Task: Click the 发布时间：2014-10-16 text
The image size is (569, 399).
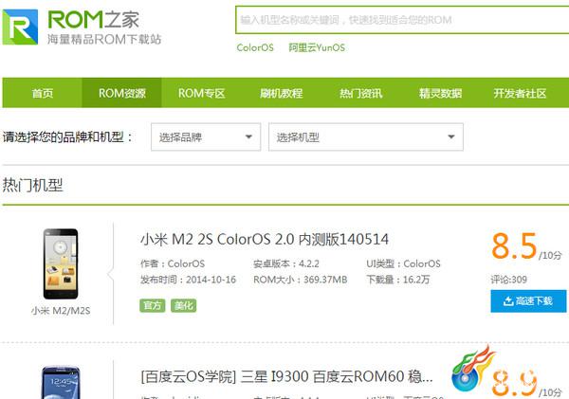Action: click(x=188, y=280)
